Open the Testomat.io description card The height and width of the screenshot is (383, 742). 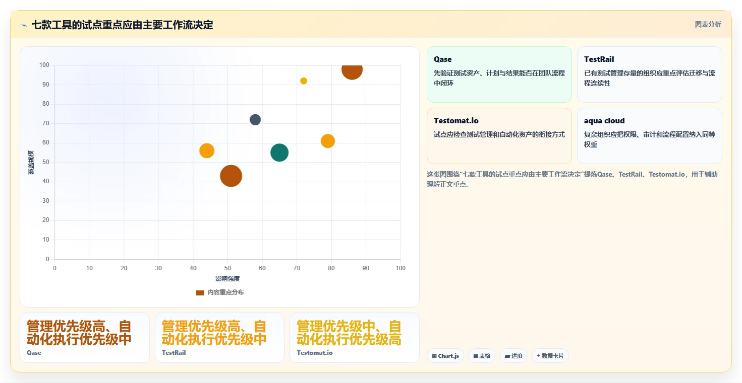click(x=499, y=136)
